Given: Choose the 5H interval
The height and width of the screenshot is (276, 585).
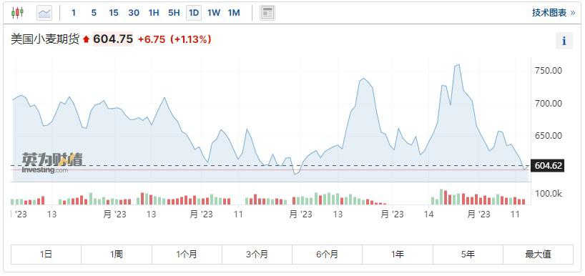Looking at the screenshot, I should coord(174,13).
